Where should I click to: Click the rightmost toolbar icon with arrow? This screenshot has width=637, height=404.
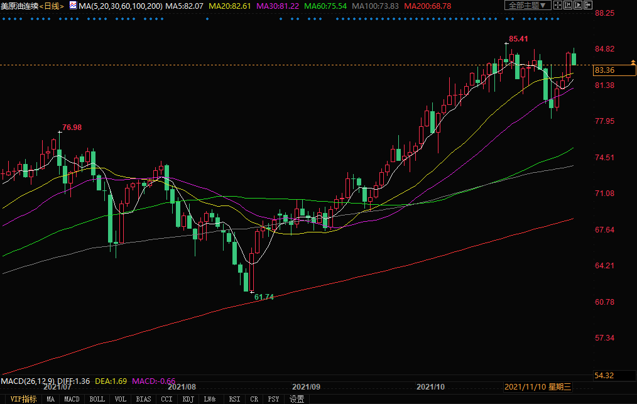(x=588, y=5)
